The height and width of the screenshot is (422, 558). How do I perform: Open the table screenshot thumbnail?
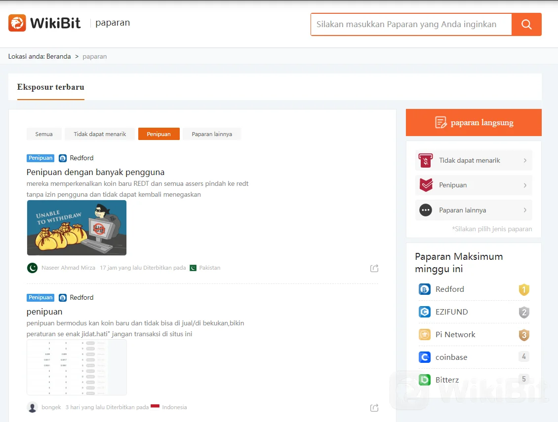coord(77,367)
